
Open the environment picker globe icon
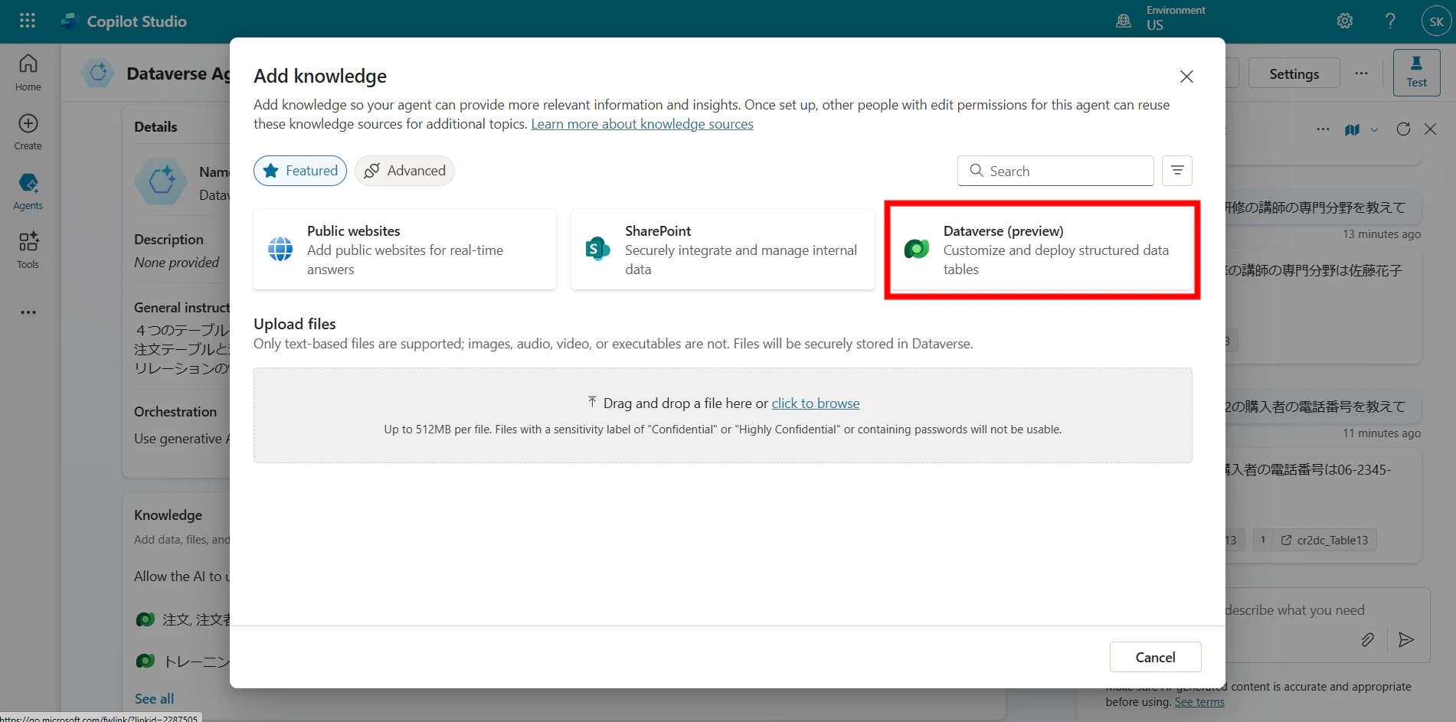[x=1124, y=21]
